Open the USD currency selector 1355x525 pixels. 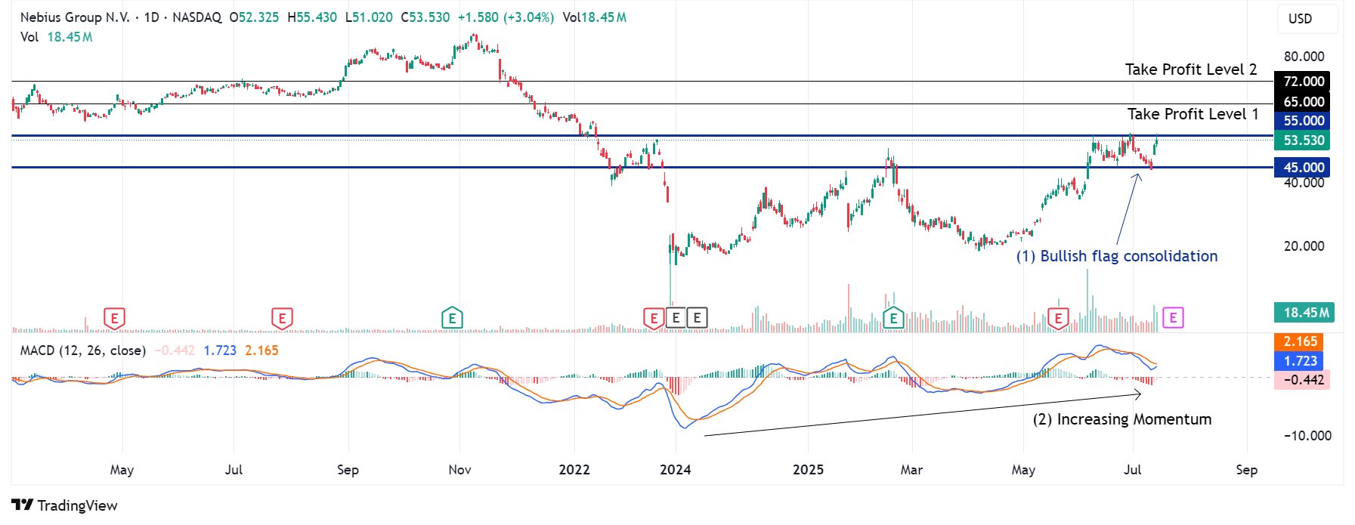click(x=1308, y=19)
